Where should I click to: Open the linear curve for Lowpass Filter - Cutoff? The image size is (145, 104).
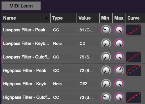tap(133, 57)
